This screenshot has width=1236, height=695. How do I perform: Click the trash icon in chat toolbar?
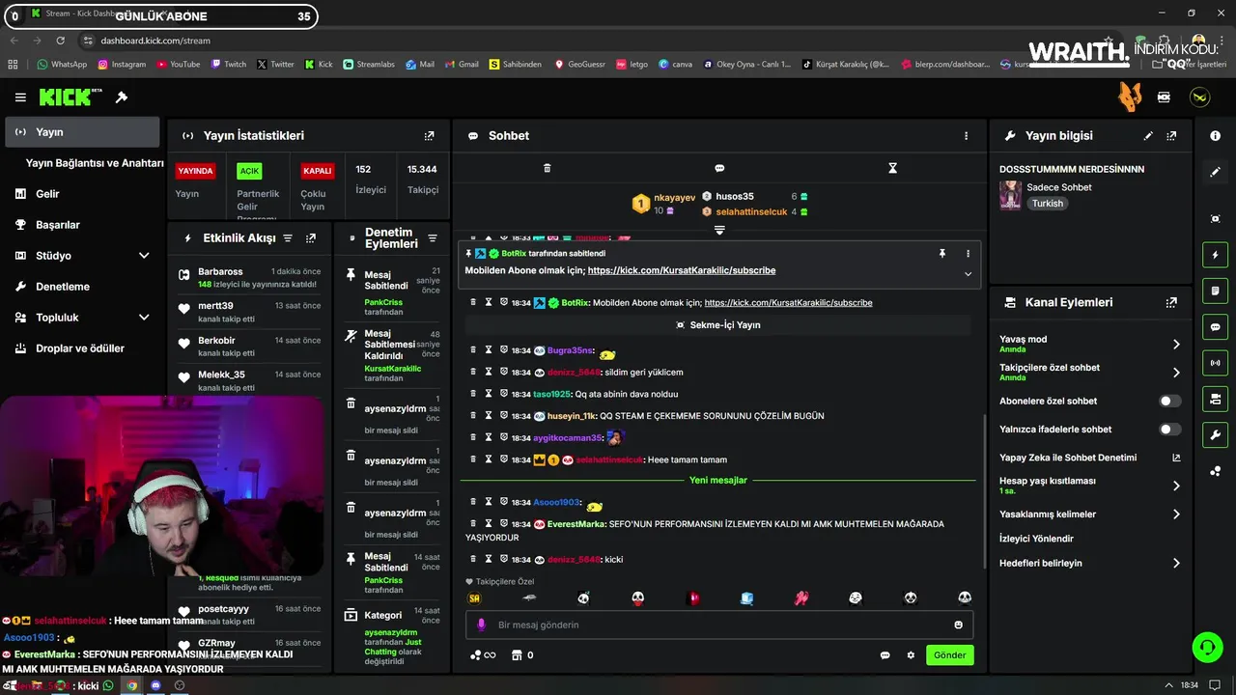click(547, 168)
